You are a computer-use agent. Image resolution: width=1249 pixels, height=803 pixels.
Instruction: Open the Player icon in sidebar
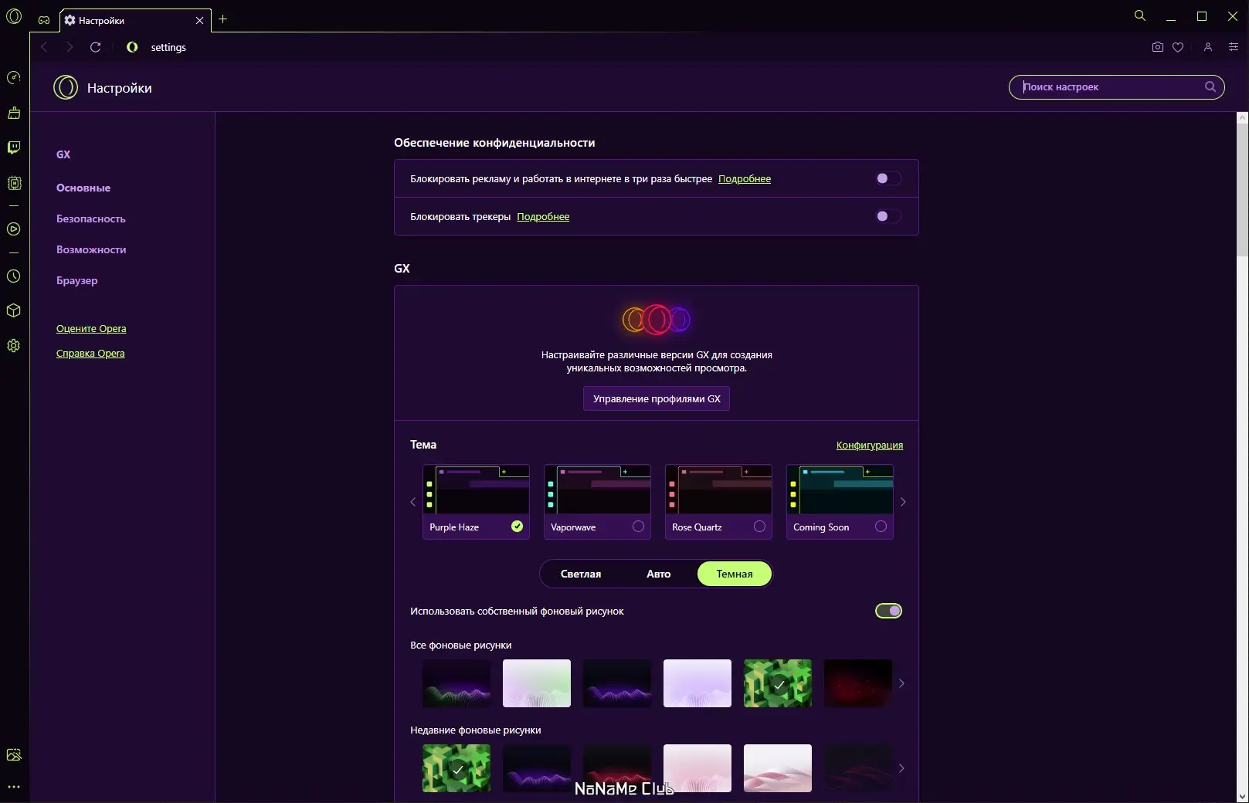coord(14,229)
